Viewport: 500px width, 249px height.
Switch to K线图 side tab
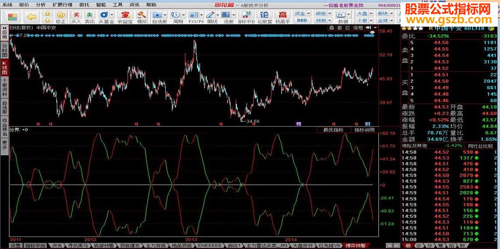(x=4, y=67)
